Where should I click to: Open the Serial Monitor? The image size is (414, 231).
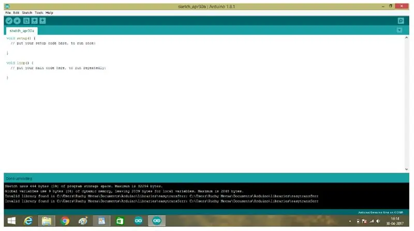[x=401, y=21]
